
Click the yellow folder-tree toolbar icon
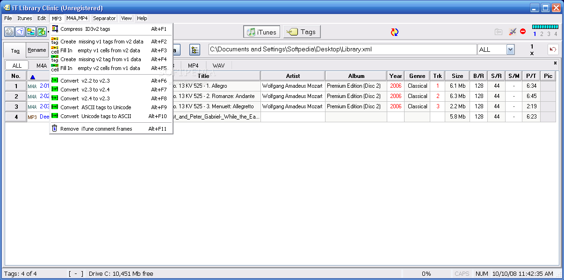tap(31, 32)
